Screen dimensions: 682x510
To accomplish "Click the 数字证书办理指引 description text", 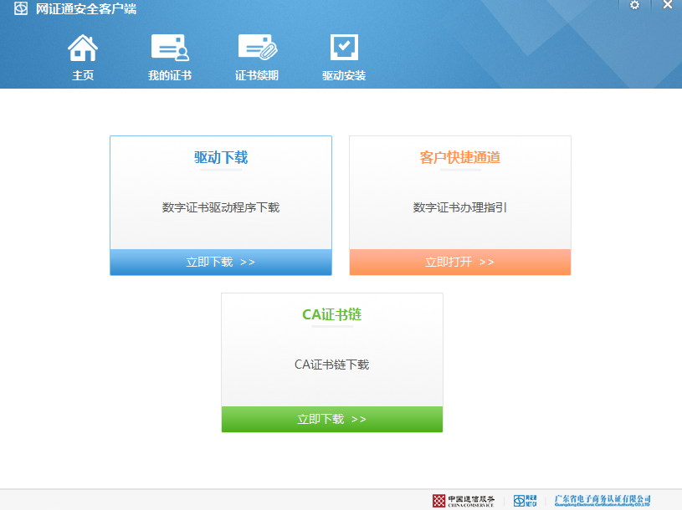I will click(459, 207).
